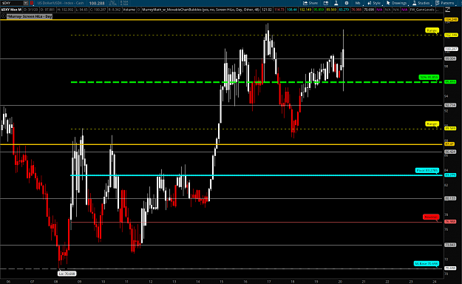Click the $DXY Max M chart header label

click(11, 10)
